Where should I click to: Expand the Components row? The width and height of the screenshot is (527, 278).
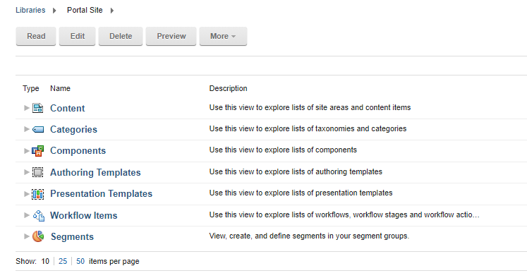pyautogui.click(x=27, y=150)
